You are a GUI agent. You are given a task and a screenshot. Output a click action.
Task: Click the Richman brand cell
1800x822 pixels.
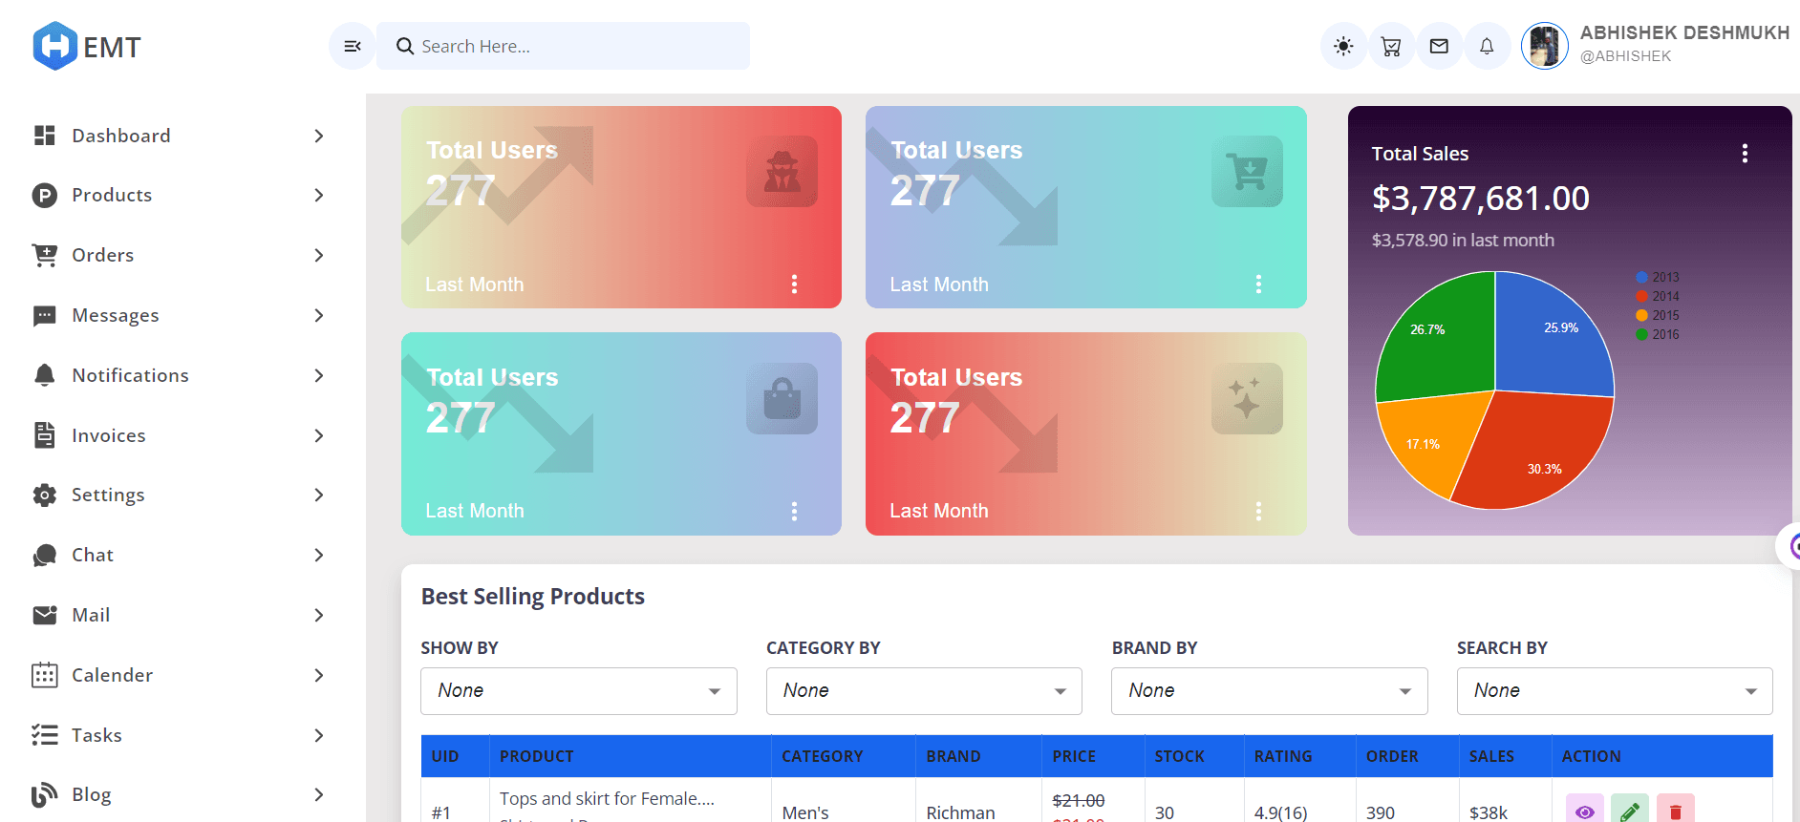(x=960, y=812)
